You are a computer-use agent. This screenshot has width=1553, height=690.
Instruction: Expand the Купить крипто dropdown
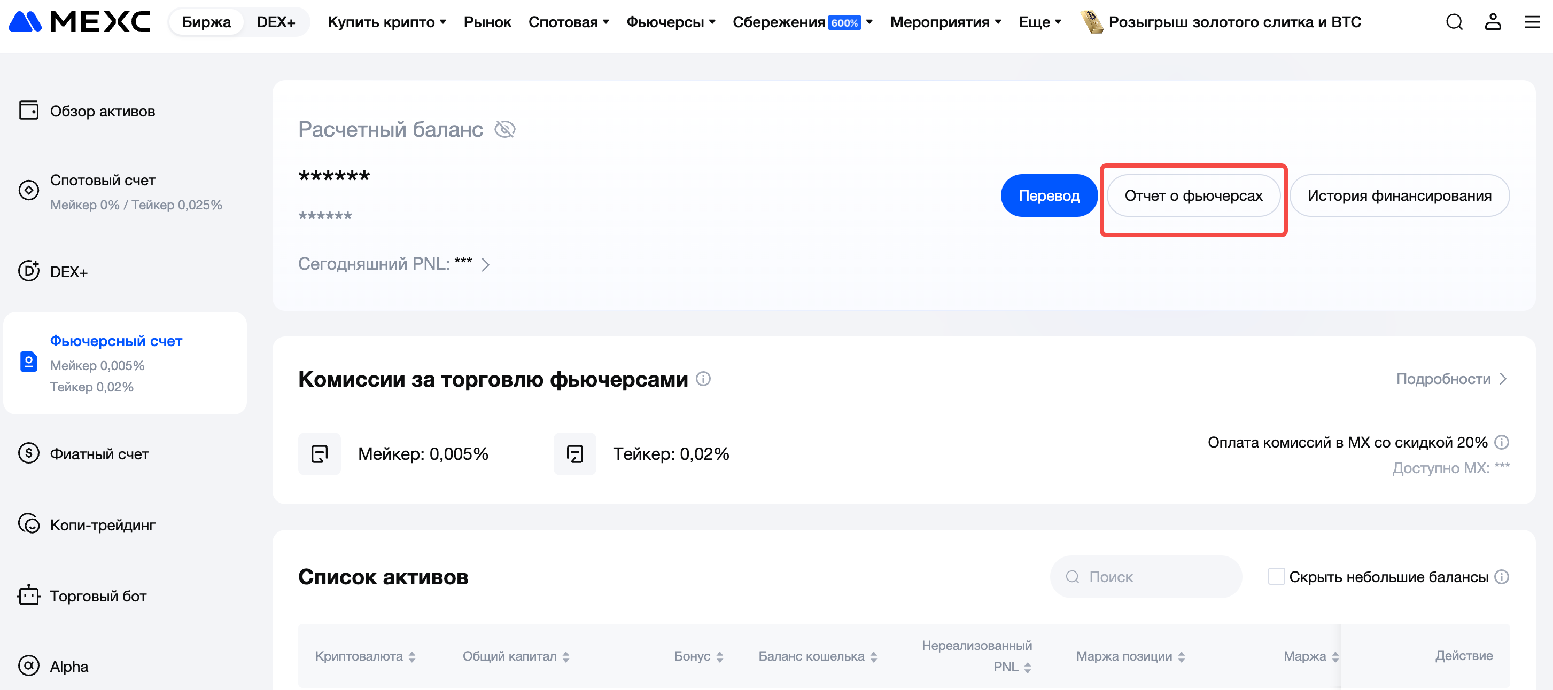pos(386,22)
